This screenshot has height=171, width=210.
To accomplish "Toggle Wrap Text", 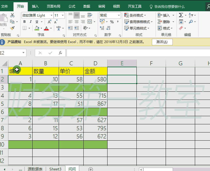I will [x=90, y=15].
